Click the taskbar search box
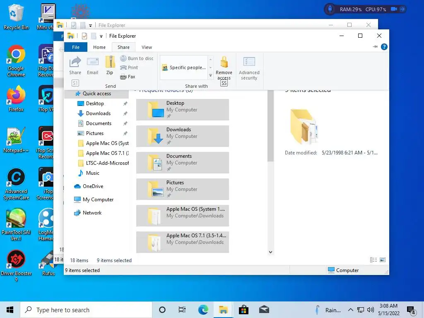The width and height of the screenshot is (424, 318). [86, 310]
